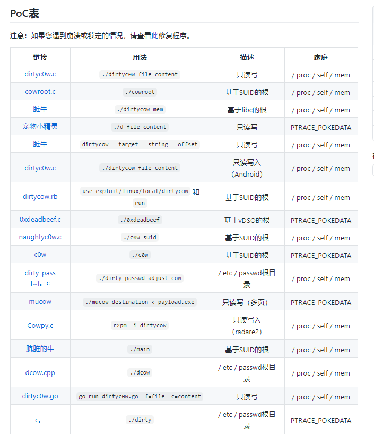374x444 pixels.
Task: Click the ./d file content code
Action: click(x=140, y=127)
